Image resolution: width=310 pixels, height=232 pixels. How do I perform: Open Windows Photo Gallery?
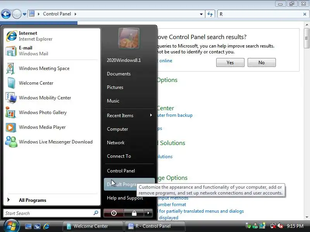click(52, 113)
